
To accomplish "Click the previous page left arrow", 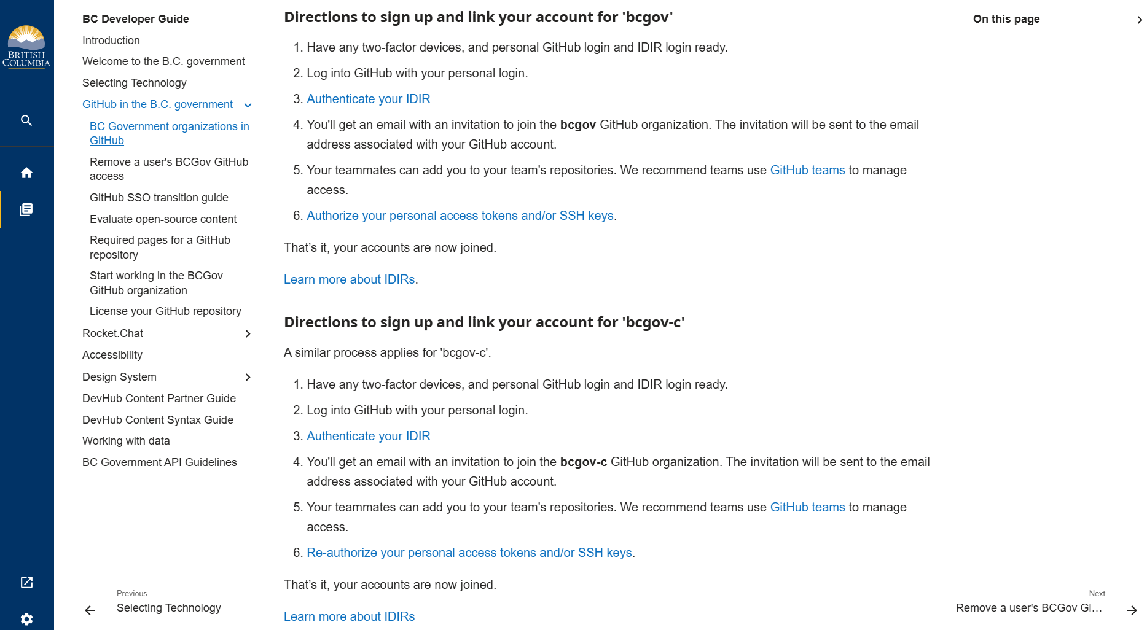I will pos(90,610).
